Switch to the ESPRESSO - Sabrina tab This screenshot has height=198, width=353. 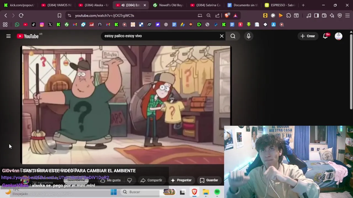280,5
